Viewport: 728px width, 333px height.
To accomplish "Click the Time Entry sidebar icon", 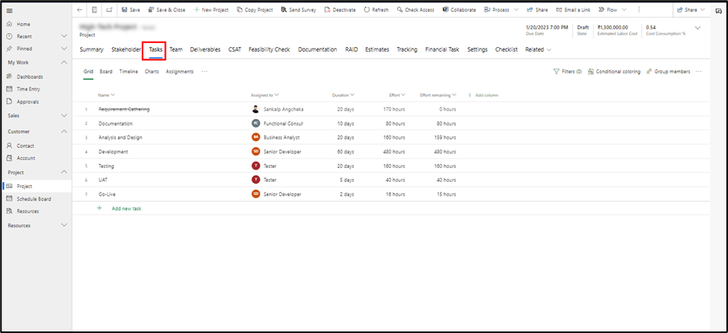I will point(9,89).
